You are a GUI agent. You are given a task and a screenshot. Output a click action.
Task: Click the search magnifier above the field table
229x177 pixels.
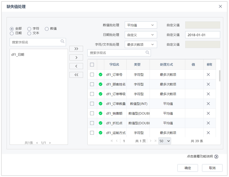[147, 53]
